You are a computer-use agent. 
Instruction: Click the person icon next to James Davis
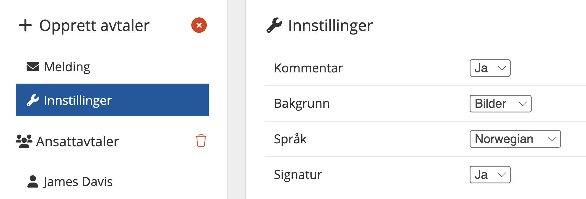[x=33, y=182]
